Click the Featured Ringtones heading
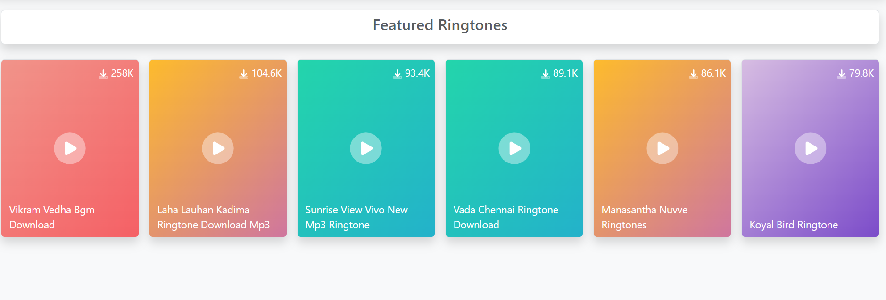Screen dimensions: 886x300 coord(440,25)
